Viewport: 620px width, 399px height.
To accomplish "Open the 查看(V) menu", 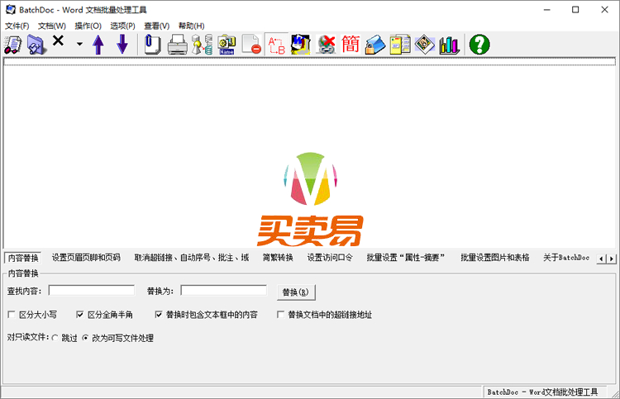I will pyautogui.click(x=157, y=26).
